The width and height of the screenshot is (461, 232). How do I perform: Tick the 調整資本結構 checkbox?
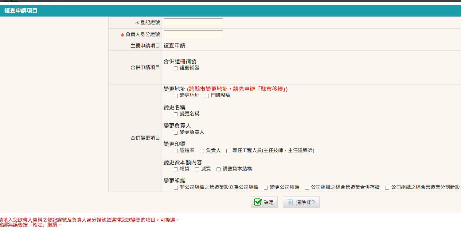(219, 169)
